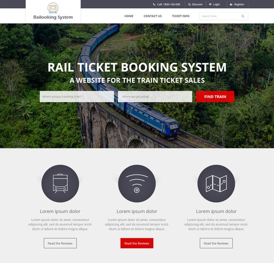274x274 pixels.
Task: Click the red Read the Reviews button
Action: tap(137, 243)
